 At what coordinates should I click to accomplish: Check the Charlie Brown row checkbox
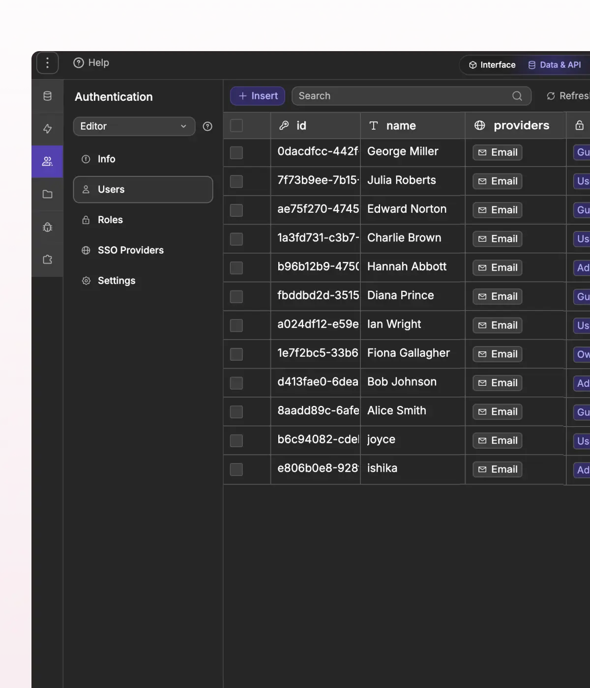pyautogui.click(x=236, y=239)
